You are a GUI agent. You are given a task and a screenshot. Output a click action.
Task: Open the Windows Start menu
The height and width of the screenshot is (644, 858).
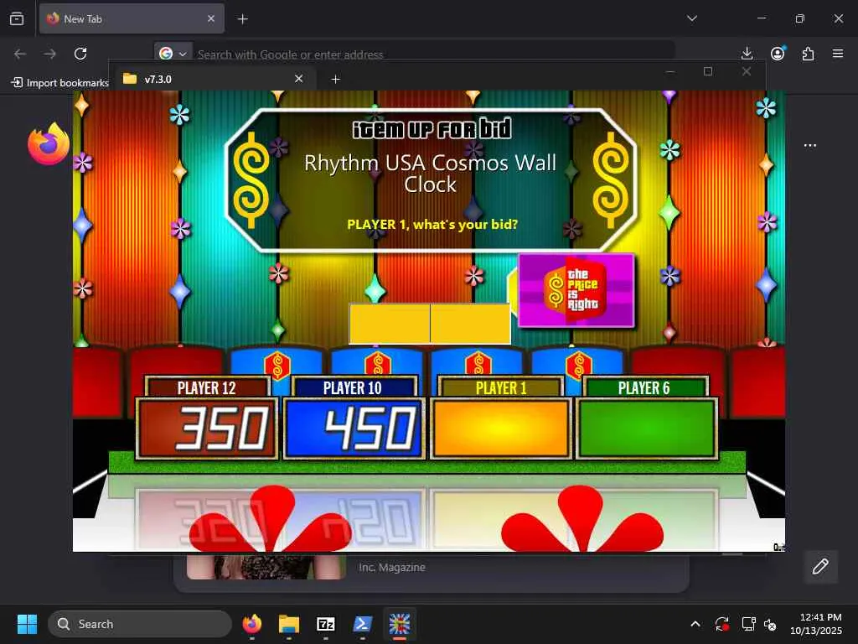click(27, 624)
